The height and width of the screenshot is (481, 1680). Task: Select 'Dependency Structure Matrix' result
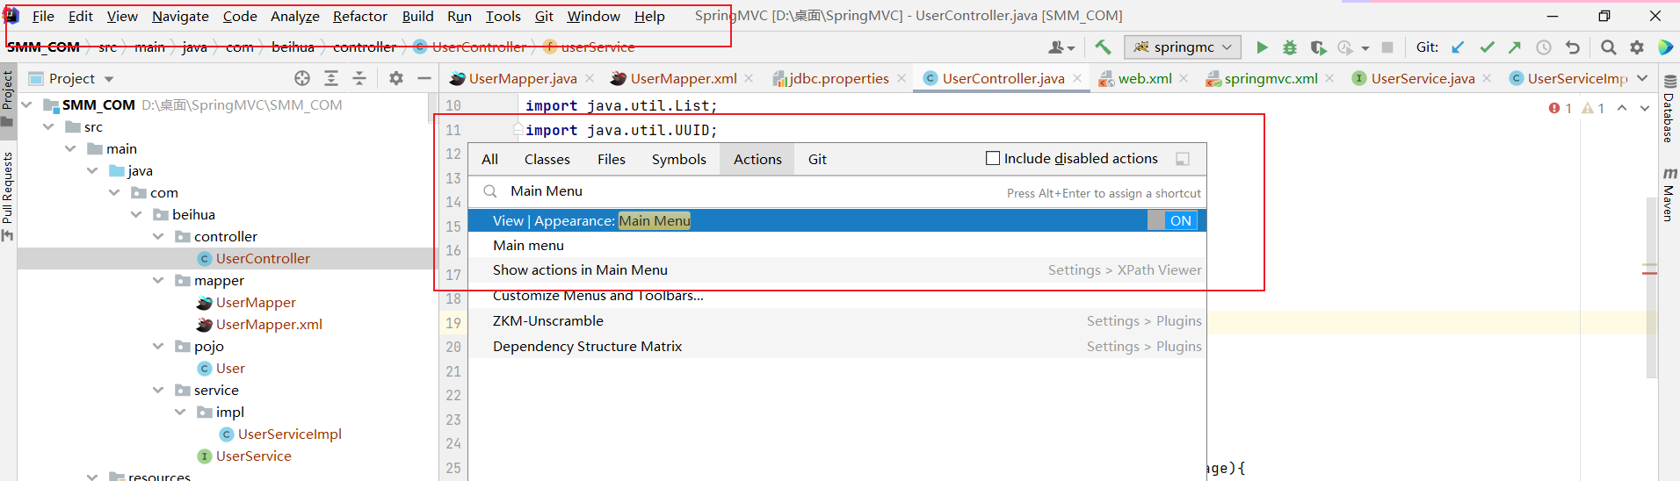(836, 347)
